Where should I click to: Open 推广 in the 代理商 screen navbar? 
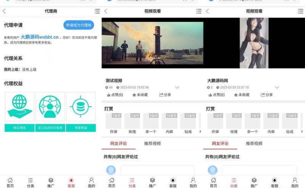coord(51,183)
